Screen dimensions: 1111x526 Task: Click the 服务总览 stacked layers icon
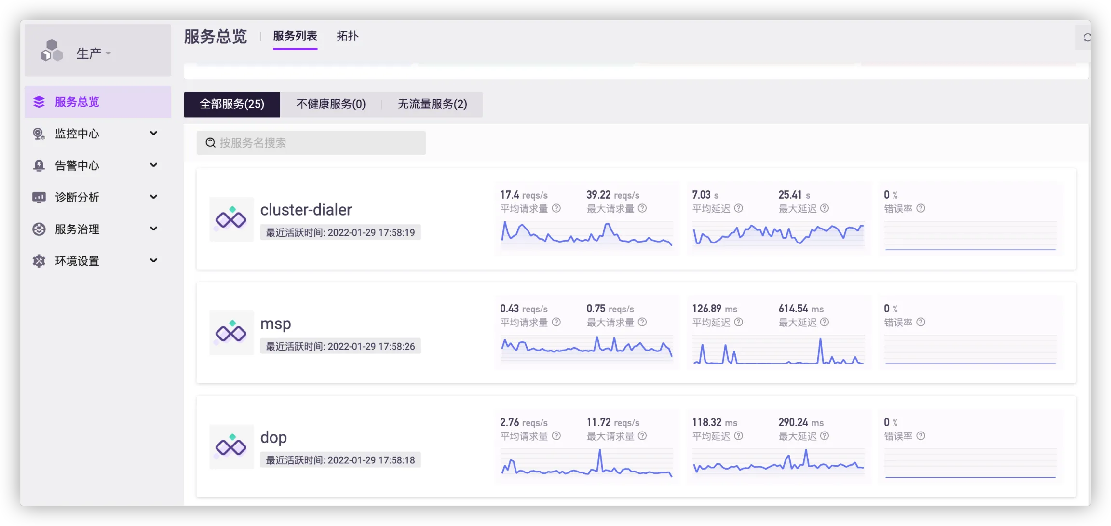[x=39, y=102]
